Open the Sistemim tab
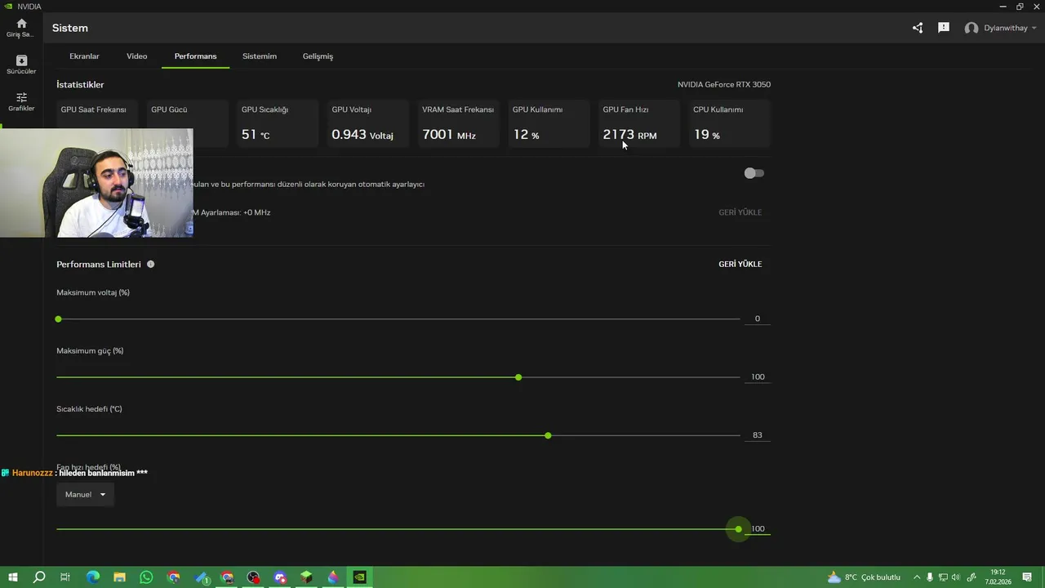Viewport: 1045px width, 588px height. point(260,56)
